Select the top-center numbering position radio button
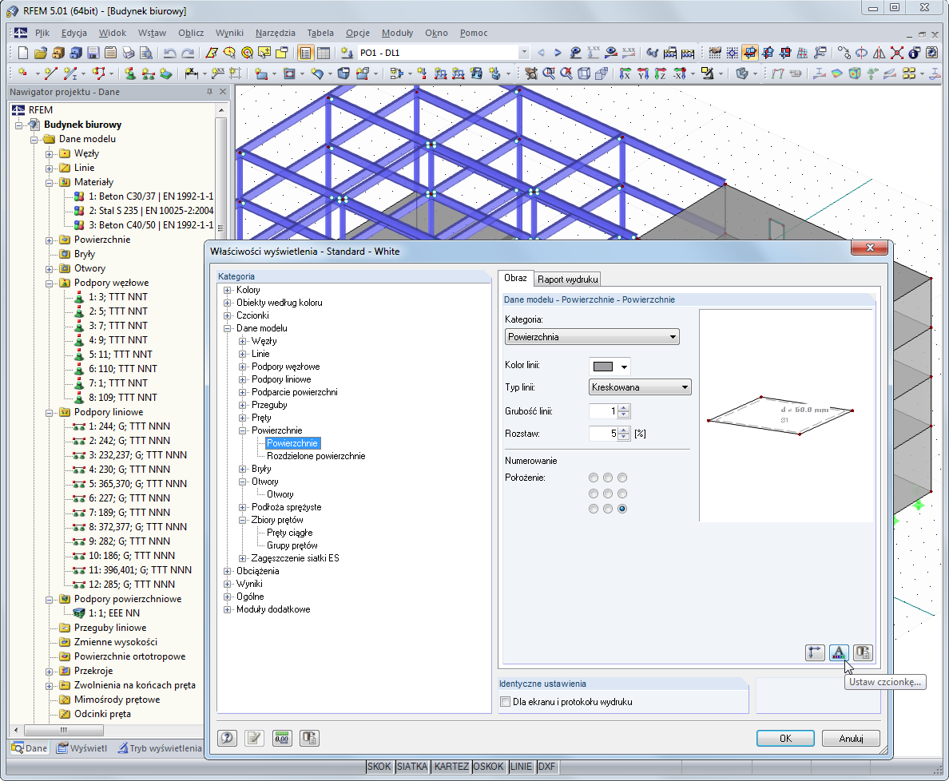Screen dimensions: 949x781 coord(608,478)
